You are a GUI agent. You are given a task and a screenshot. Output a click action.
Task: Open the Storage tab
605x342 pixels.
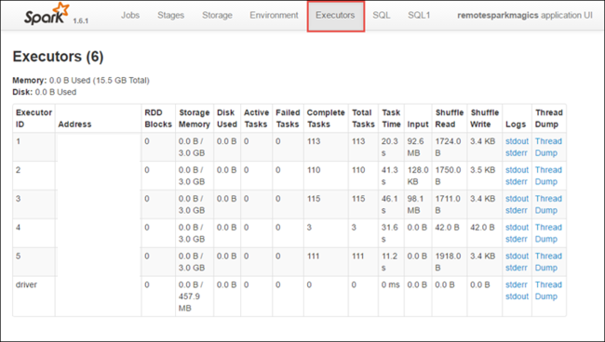click(x=217, y=16)
